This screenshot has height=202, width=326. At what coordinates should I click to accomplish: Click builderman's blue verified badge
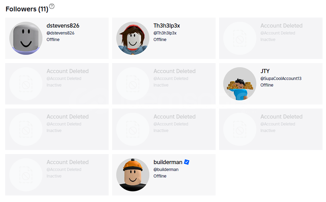coord(187,162)
